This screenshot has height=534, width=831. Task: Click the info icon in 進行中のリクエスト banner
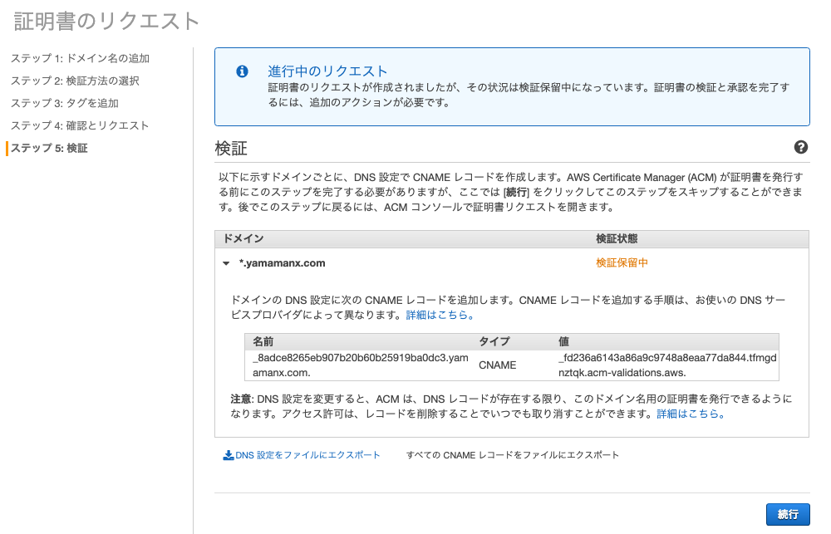click(x=242, y=71)
